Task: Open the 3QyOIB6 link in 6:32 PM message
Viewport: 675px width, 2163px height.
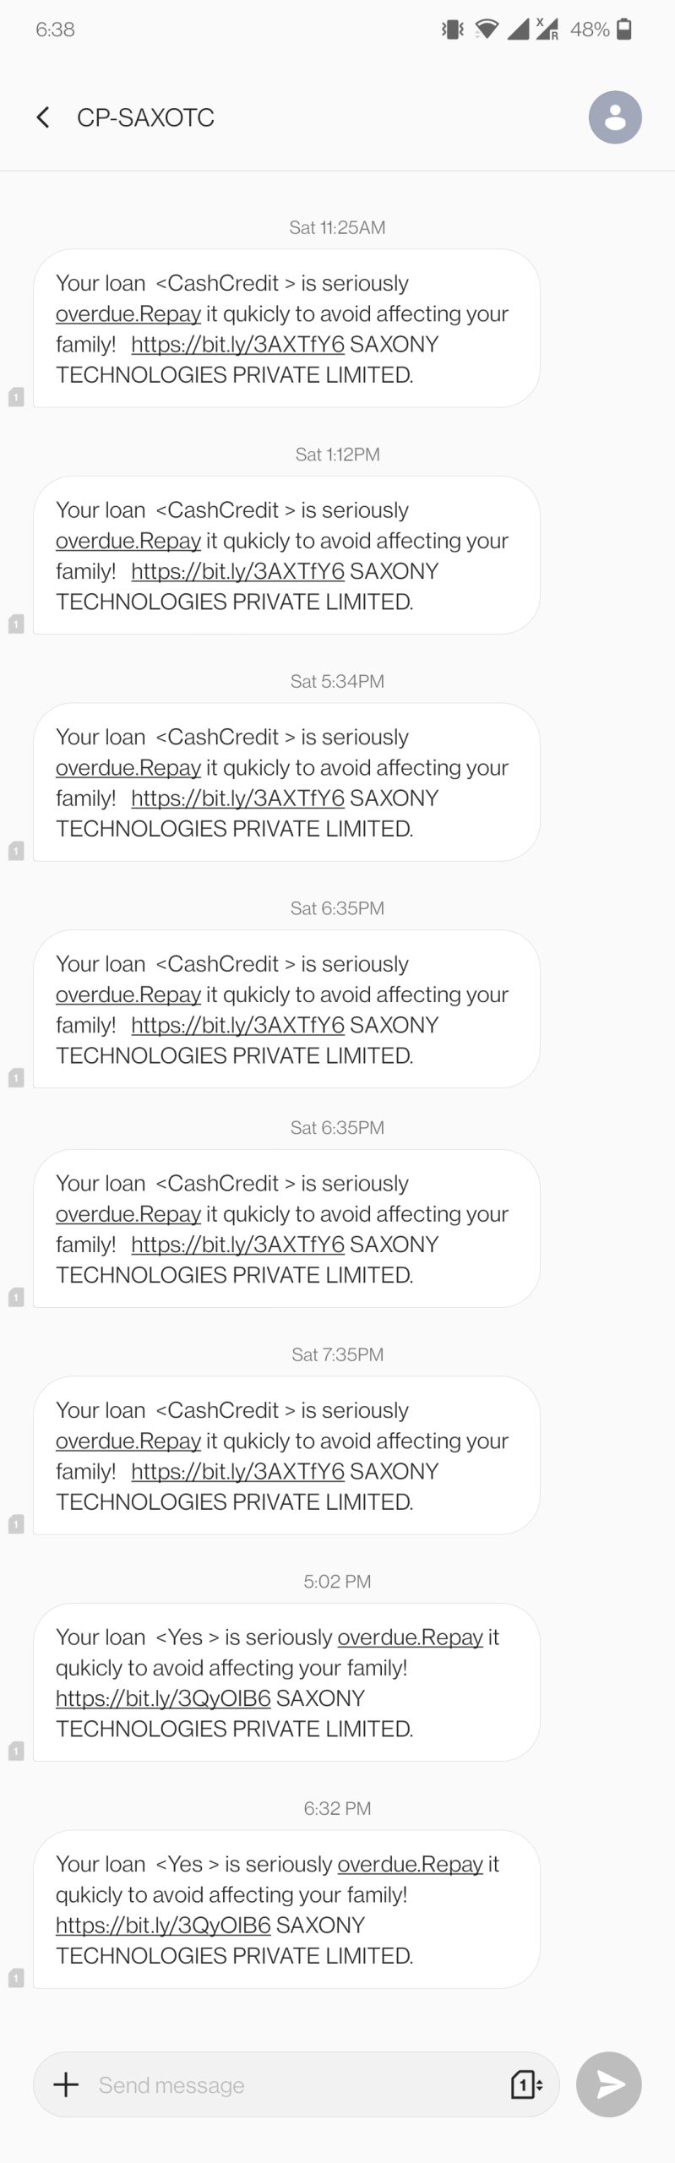Action: click(163, 1926)
